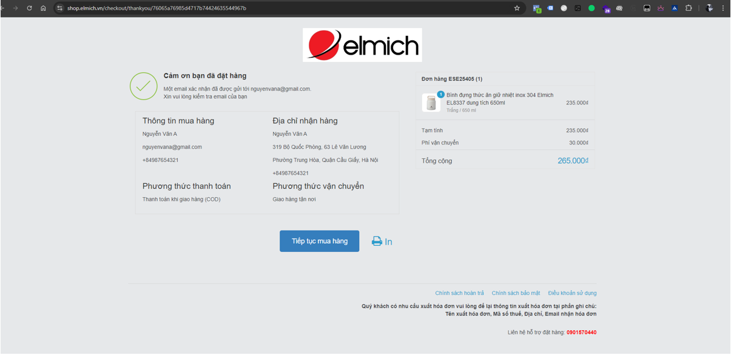Image resolution: width=731 pixels, height=355 pixels.
Task: Click Phí vận chuyển 30.000đ value
Action: (579, 143)
